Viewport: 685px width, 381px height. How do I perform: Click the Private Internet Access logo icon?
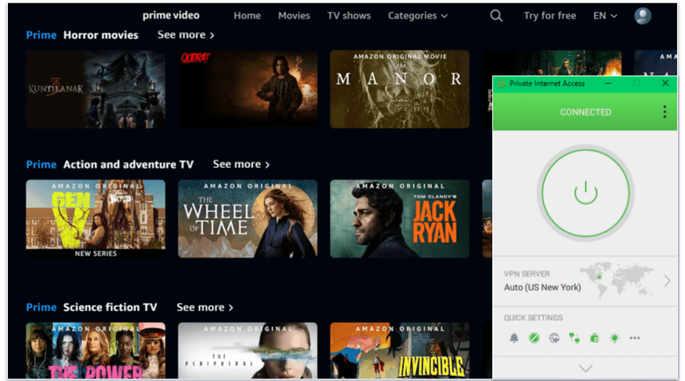pos(502,83)
